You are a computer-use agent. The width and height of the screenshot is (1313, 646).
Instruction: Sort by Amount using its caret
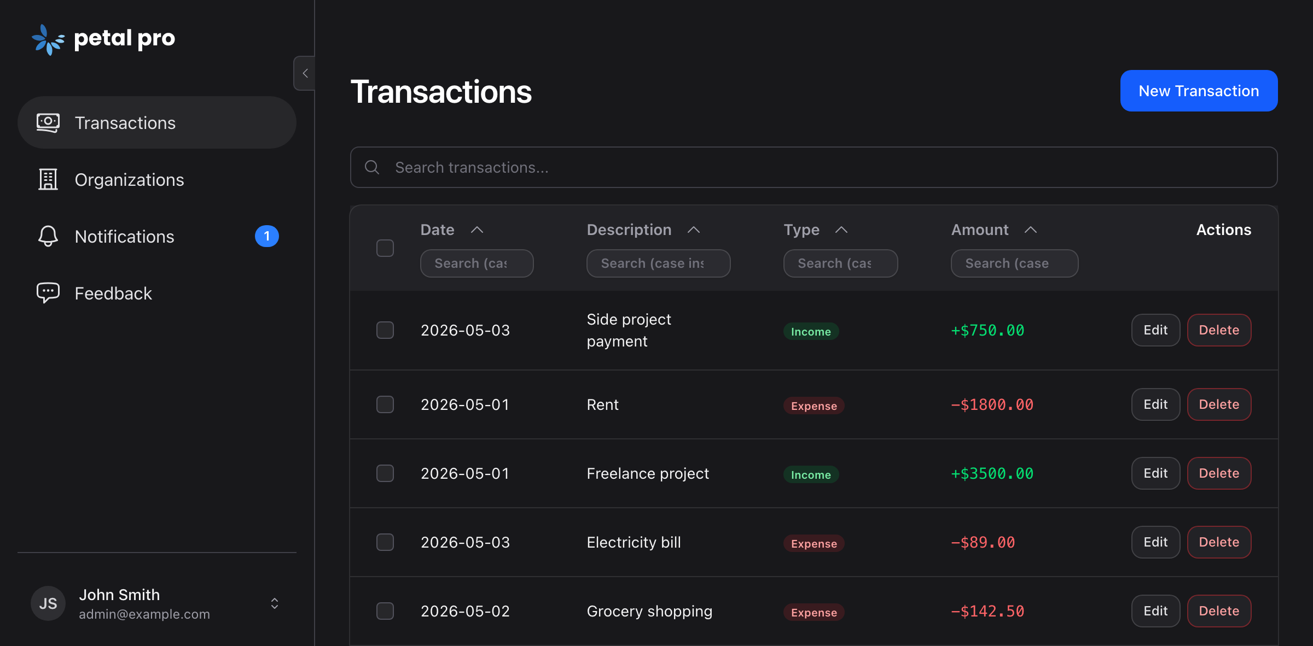coord(1031,230)
